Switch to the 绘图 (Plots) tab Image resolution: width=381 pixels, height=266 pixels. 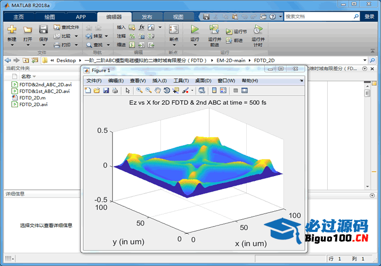coord(50,16)
